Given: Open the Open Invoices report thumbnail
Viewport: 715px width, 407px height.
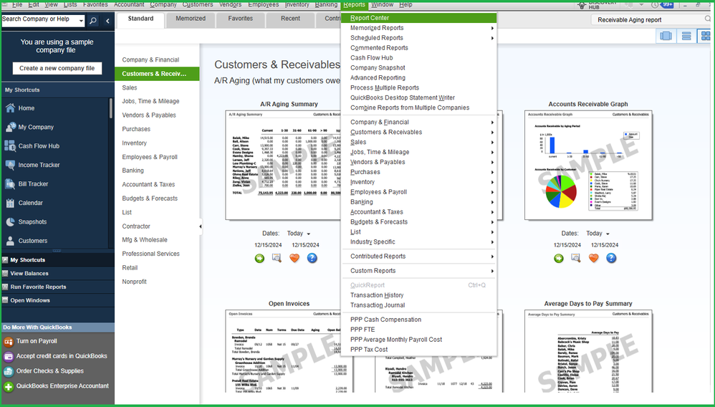Looking at the screenshot, I should click(289, 351).
